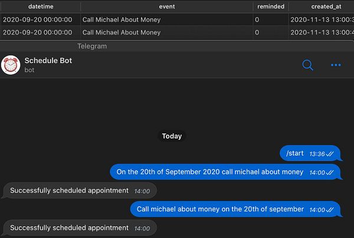The width and height of the screenshot is (354, 238).
Task: Click the last 'Successfully scheduled appointment' reply
Action: click(x=79, y=228)
